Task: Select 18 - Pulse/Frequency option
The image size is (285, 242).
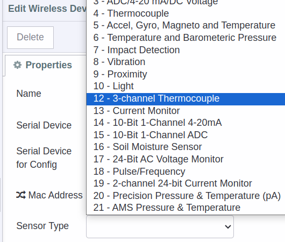Action: [x=186, y=172]
